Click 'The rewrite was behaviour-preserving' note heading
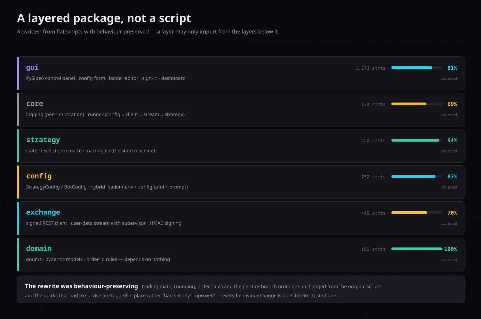The height and width of the screenshot is (319, 481). click(81, 286)
